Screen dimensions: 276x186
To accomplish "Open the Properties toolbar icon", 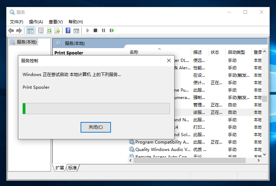I will click(41, 31).
